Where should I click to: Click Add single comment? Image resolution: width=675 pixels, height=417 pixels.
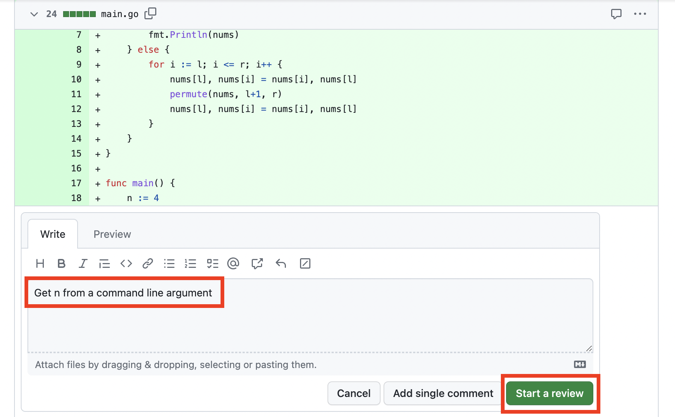pos(443,393)
